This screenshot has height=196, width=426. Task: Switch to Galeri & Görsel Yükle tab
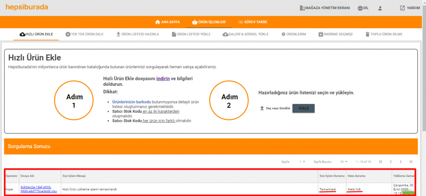tap(245, 34)
